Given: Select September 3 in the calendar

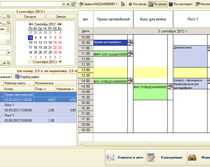Looking at the screenshot, I should pos(31,38).
